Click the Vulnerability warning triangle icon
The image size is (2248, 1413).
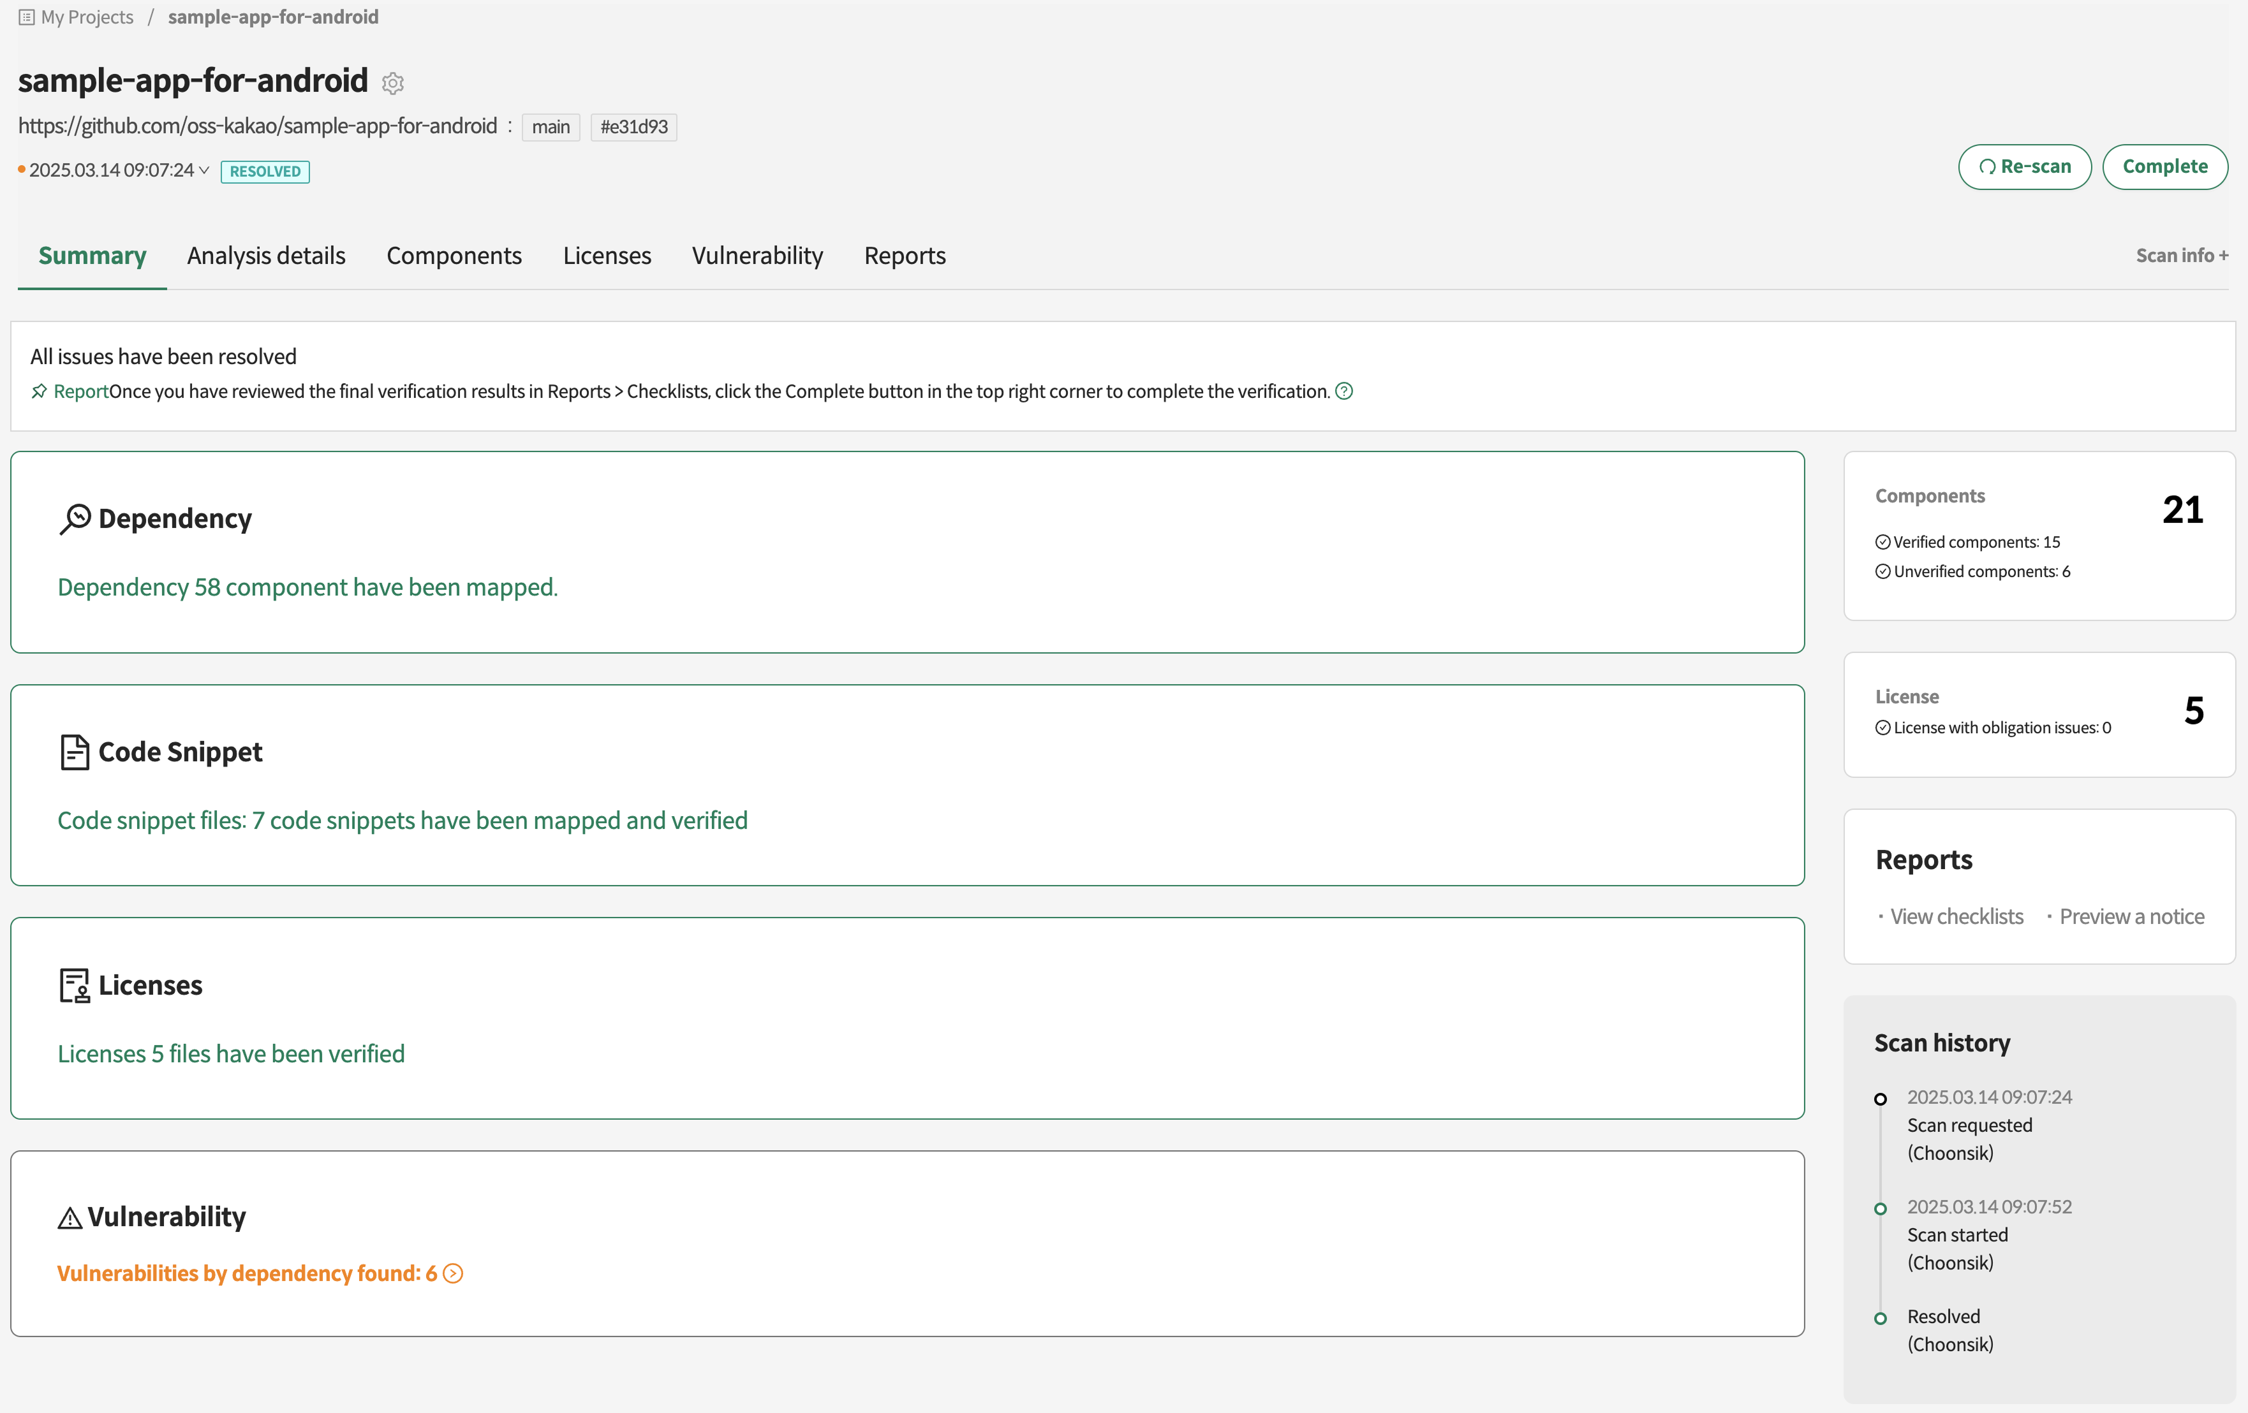pos(70,1218)
